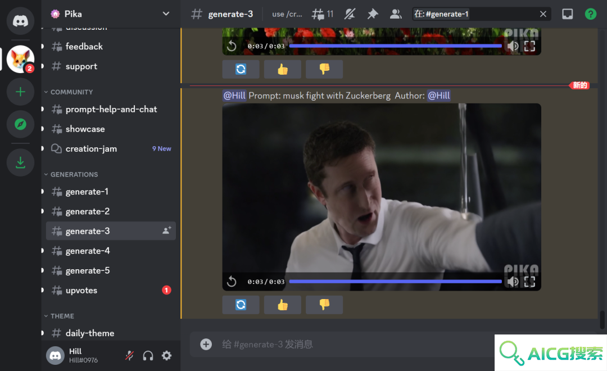Thumbs down the upper flower video
The height and width of the screenshot is (371, 607).
click(x=324, y=69)
